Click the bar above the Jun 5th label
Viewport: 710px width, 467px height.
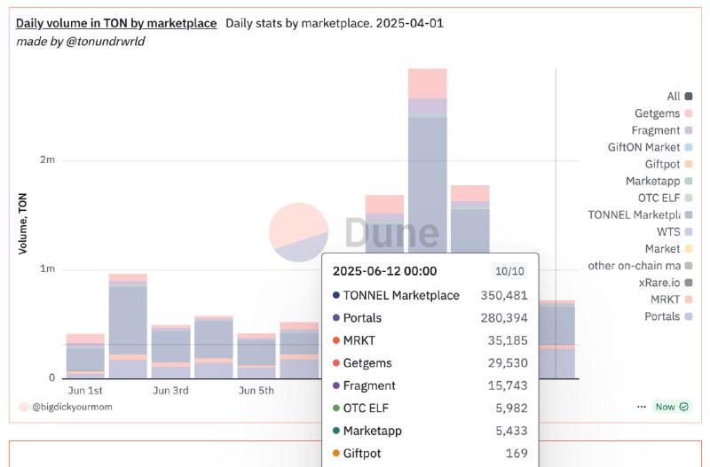tap(256, 355)
